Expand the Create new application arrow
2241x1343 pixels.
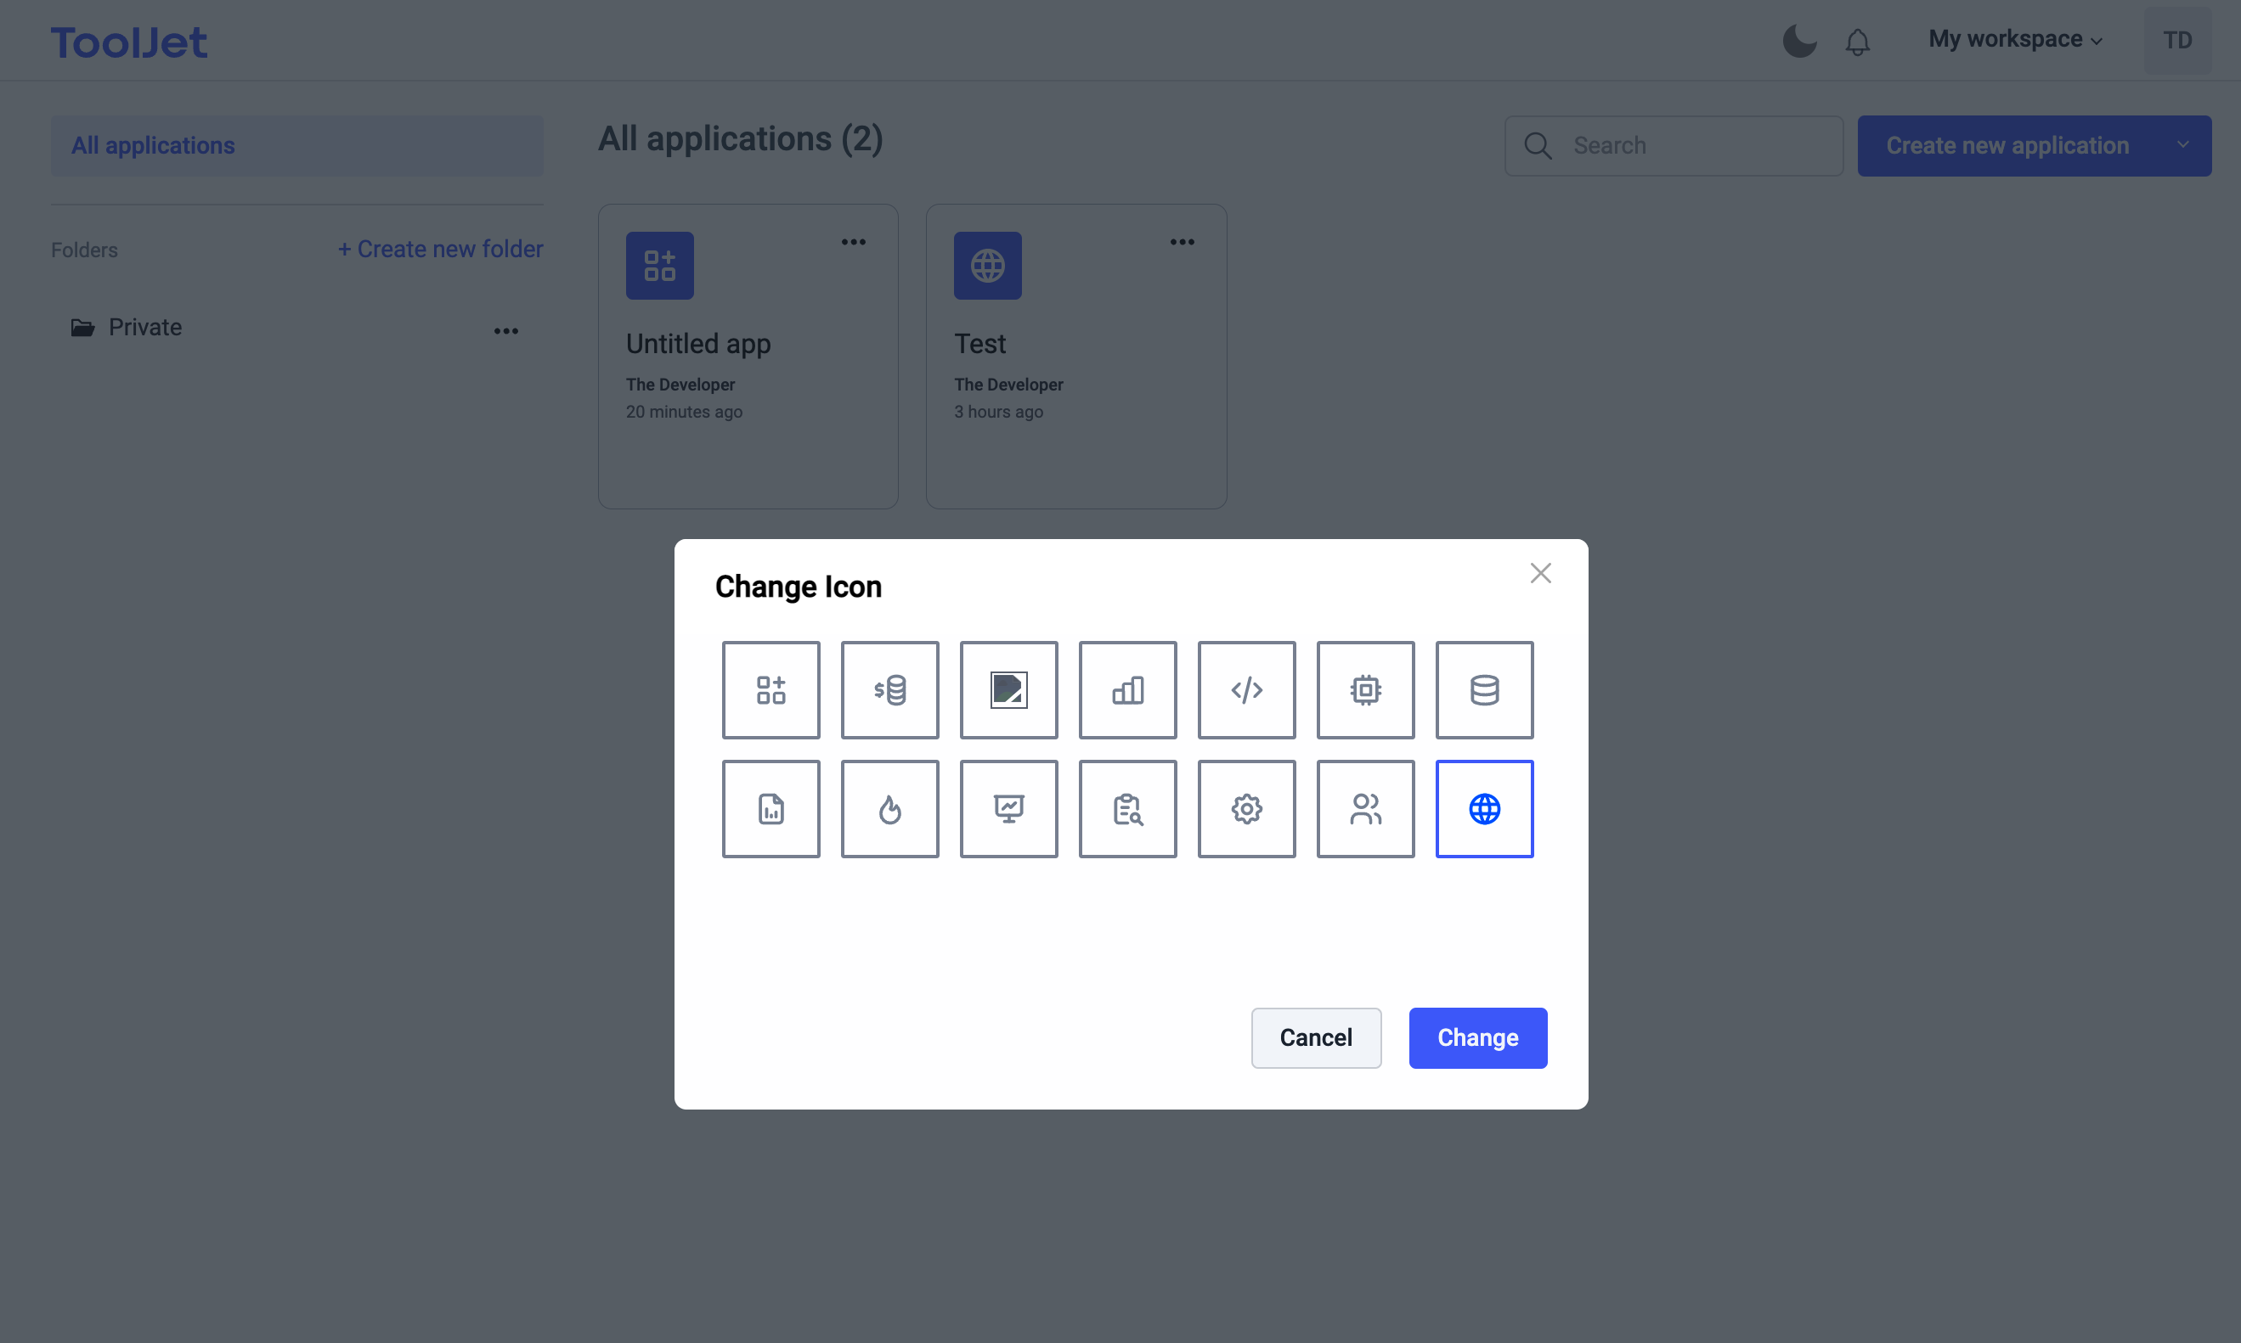[2182, 145]
